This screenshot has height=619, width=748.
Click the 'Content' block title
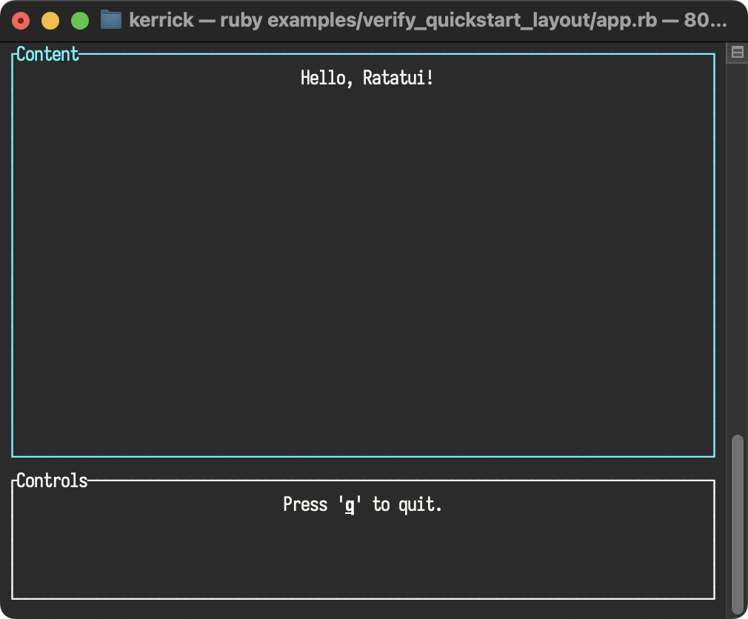point(47,54)
